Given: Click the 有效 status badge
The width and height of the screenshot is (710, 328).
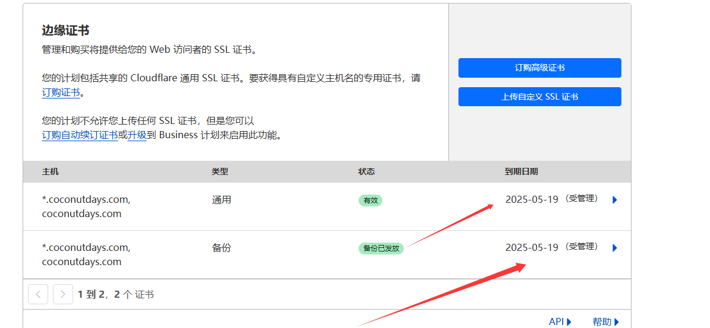Looking at the screenshot, I should pos(370,200).
